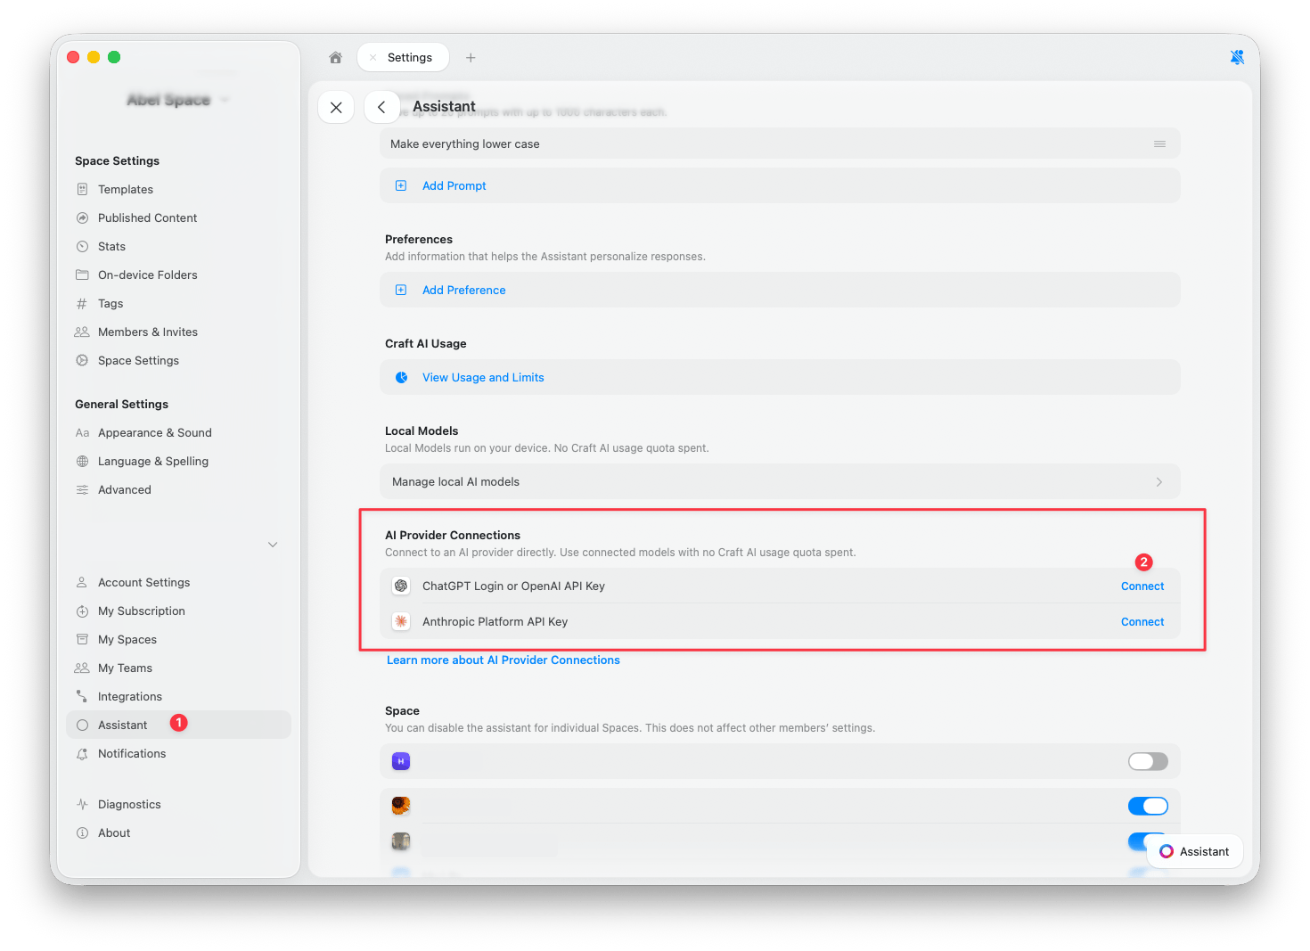Viewport: 1310px width, 951px height.
Task: Click the Anthropic logo icon
Action: [401, 621]
